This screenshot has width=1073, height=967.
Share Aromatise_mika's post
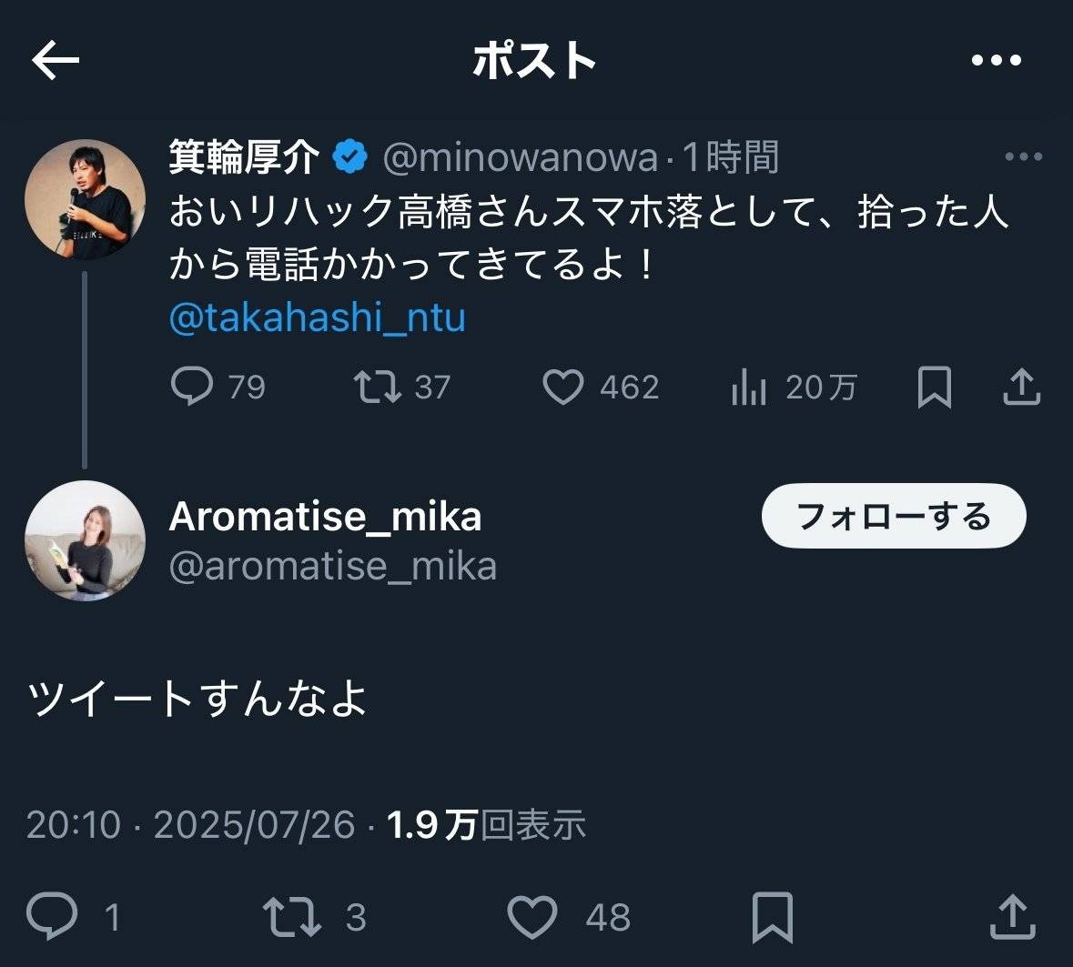click(1012, 917)
